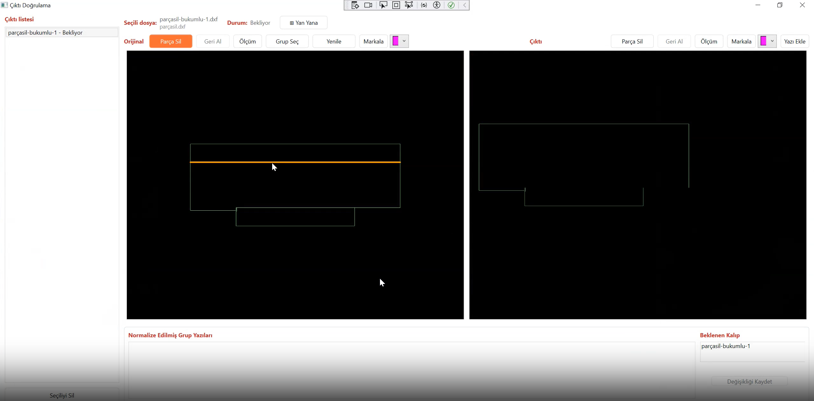The width and height of the screenshot is (814, 401).
Task: Click the magenta swatch in Çıktı toolbar
Action: coord(763,41)
